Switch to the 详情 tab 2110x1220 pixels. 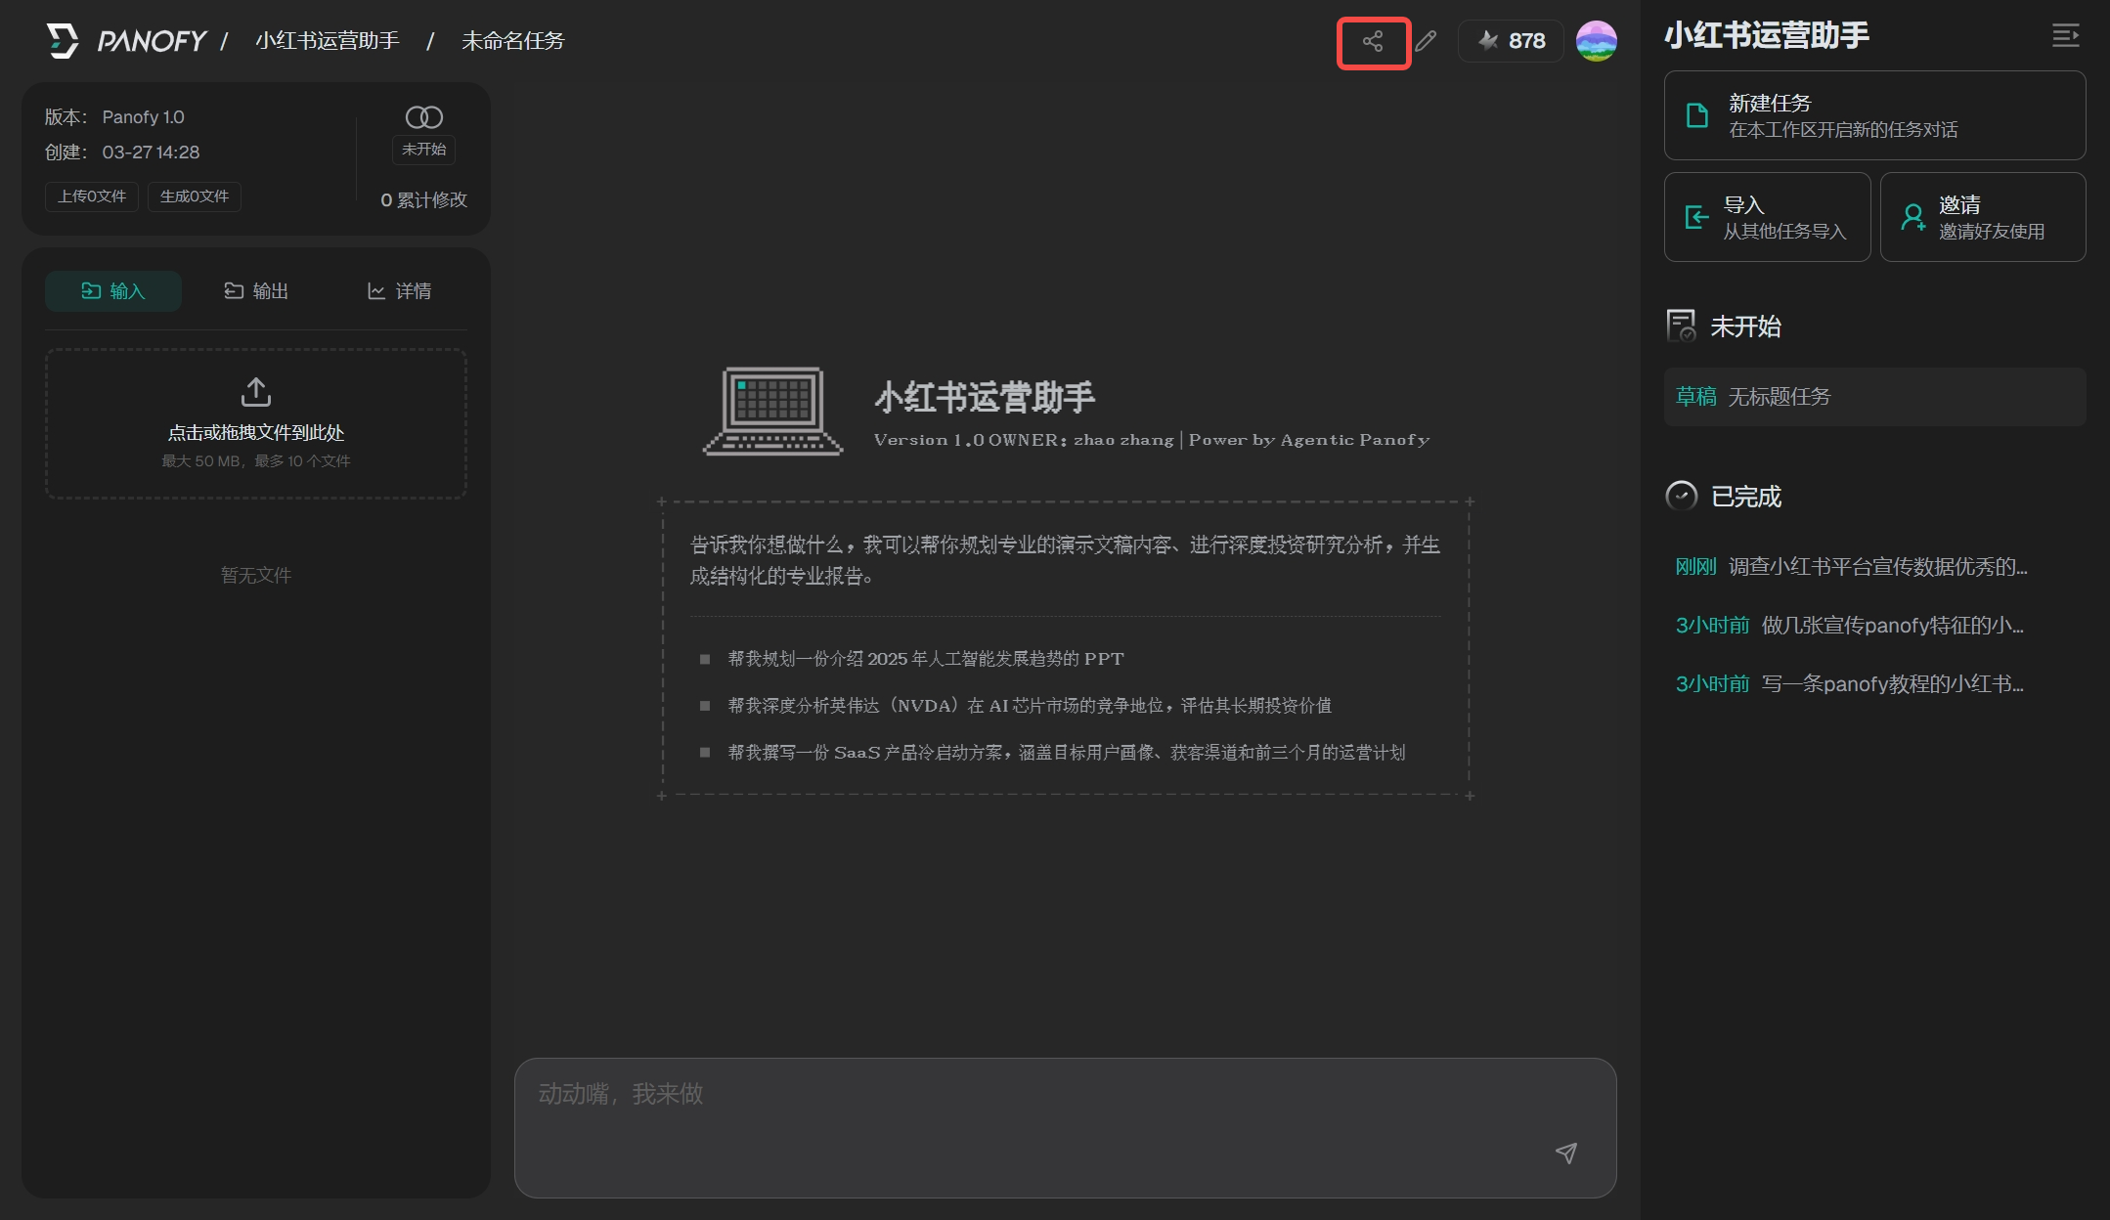point(399,291)
